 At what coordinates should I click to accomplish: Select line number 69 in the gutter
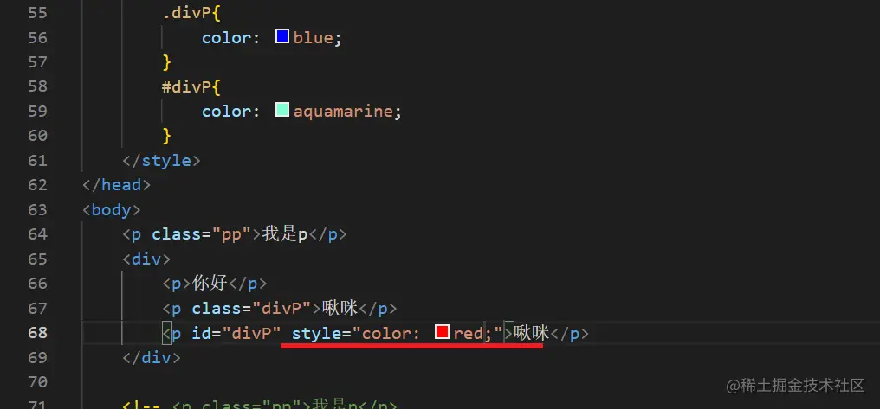(x=37, y=357)
